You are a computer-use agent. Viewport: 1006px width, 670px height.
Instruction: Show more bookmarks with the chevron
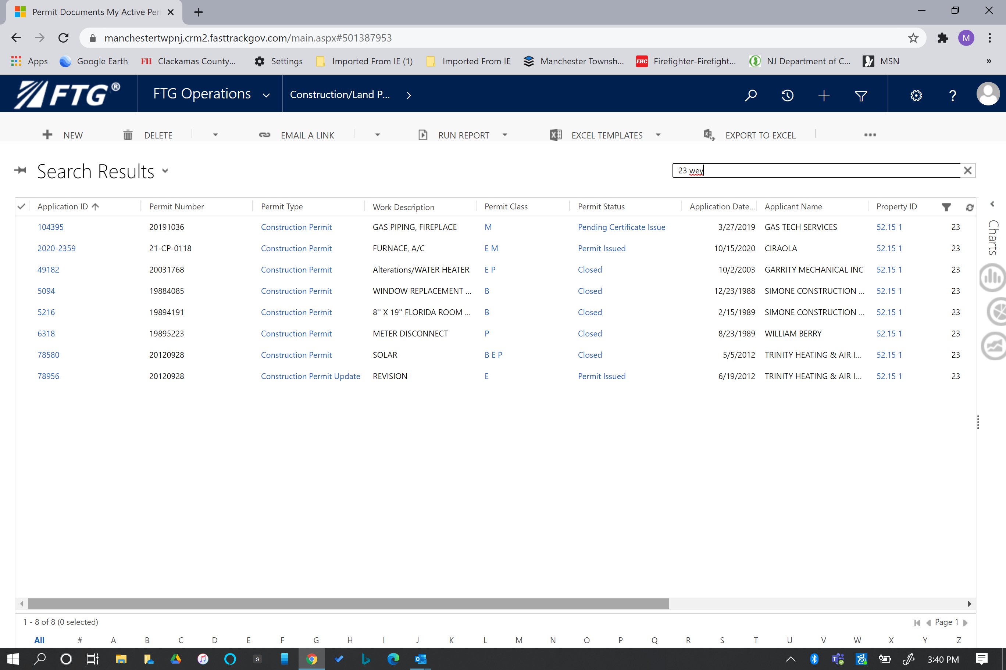tap(988, 61)
